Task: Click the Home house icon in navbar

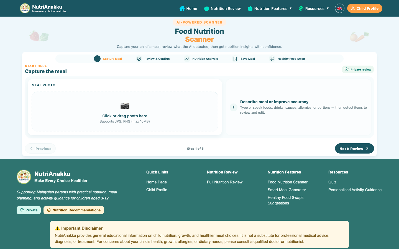Action: (x=182, y=8)
